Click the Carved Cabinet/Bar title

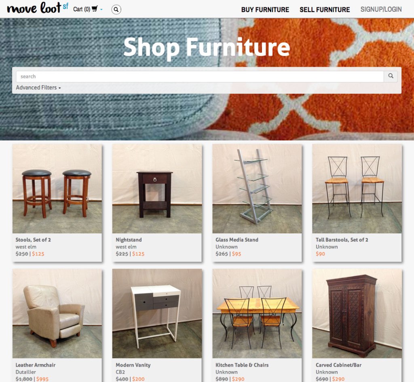pos(338,365)
